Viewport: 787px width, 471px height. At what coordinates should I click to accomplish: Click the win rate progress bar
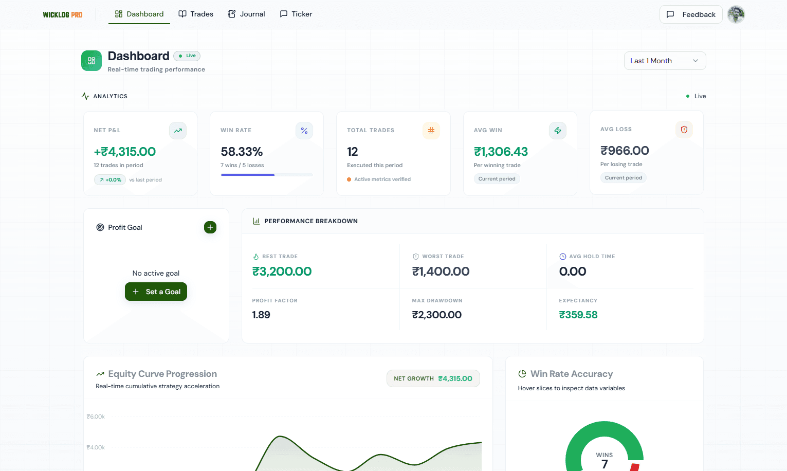[x=267, y=175]
